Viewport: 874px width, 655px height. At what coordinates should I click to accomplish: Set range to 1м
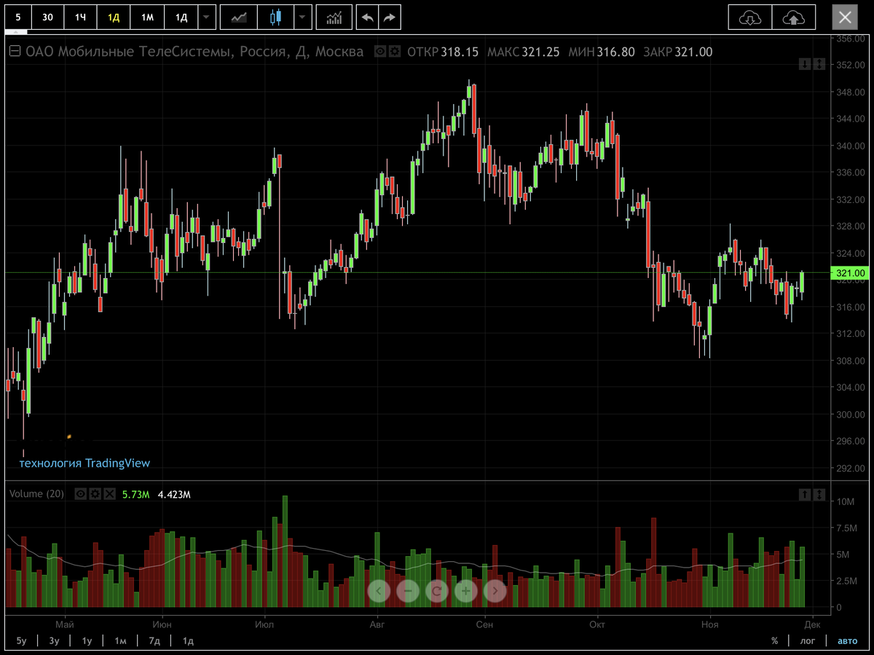pos(120,640)
